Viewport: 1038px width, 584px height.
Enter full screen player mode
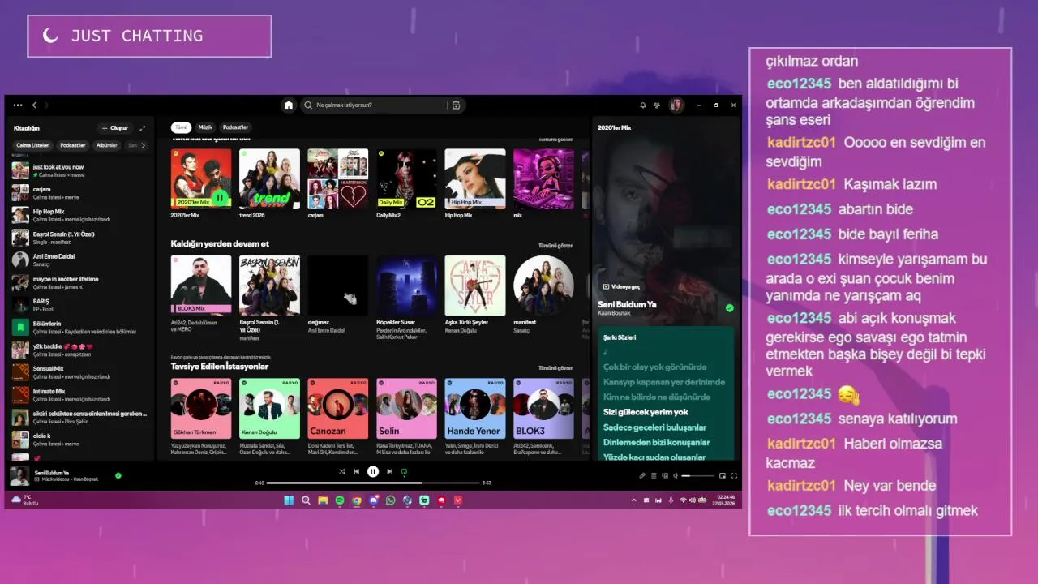click(x=734, y=476)
